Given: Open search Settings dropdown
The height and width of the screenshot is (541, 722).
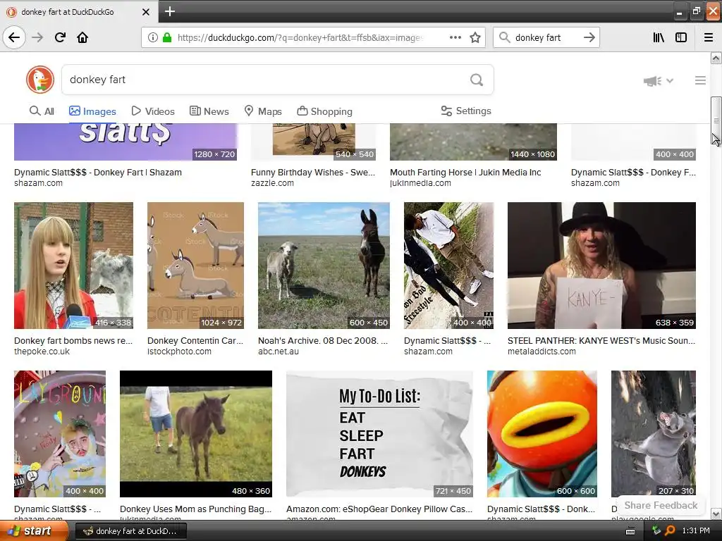Looking at the screenshot, I should point(466,111).
